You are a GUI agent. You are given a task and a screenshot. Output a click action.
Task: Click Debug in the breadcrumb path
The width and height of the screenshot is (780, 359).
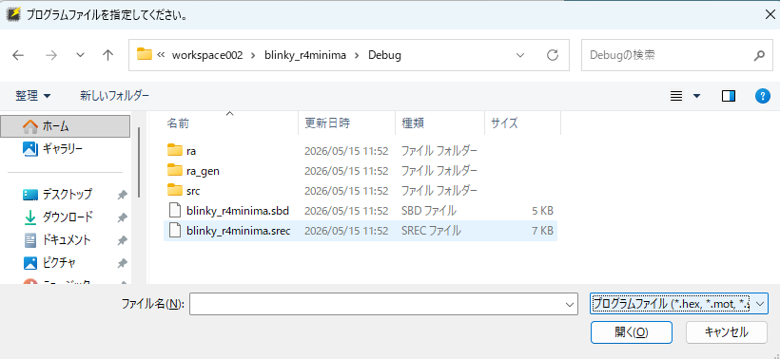(x=384, y=55)
